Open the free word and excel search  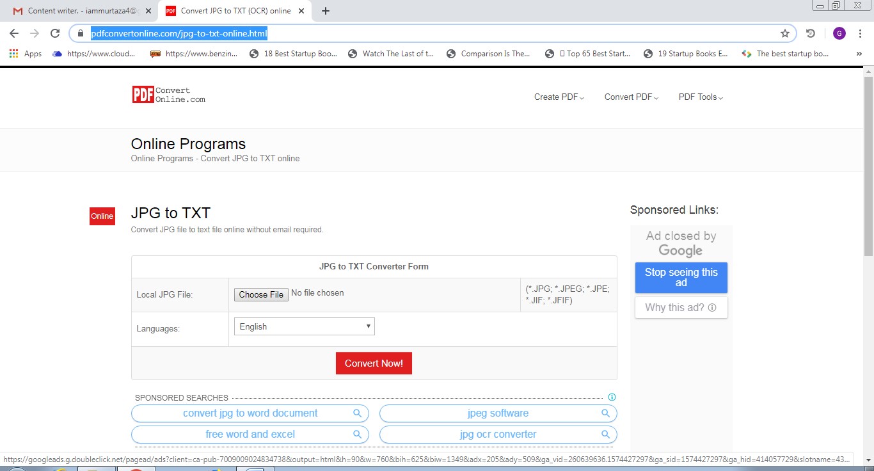tap(250, 435)
